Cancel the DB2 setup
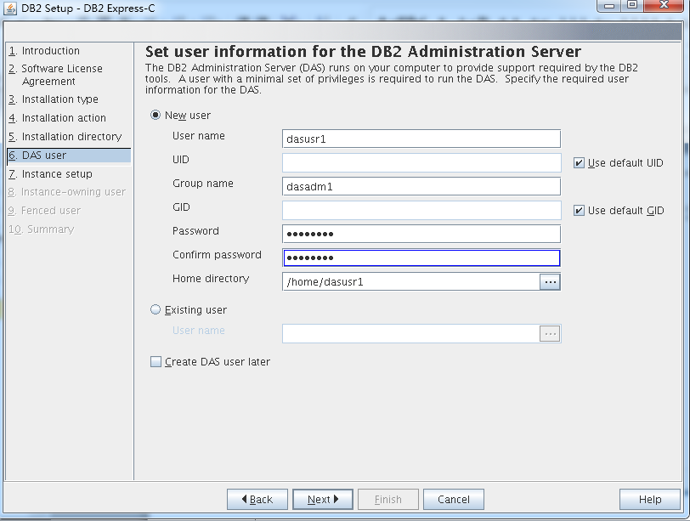 tap(454, 500)
